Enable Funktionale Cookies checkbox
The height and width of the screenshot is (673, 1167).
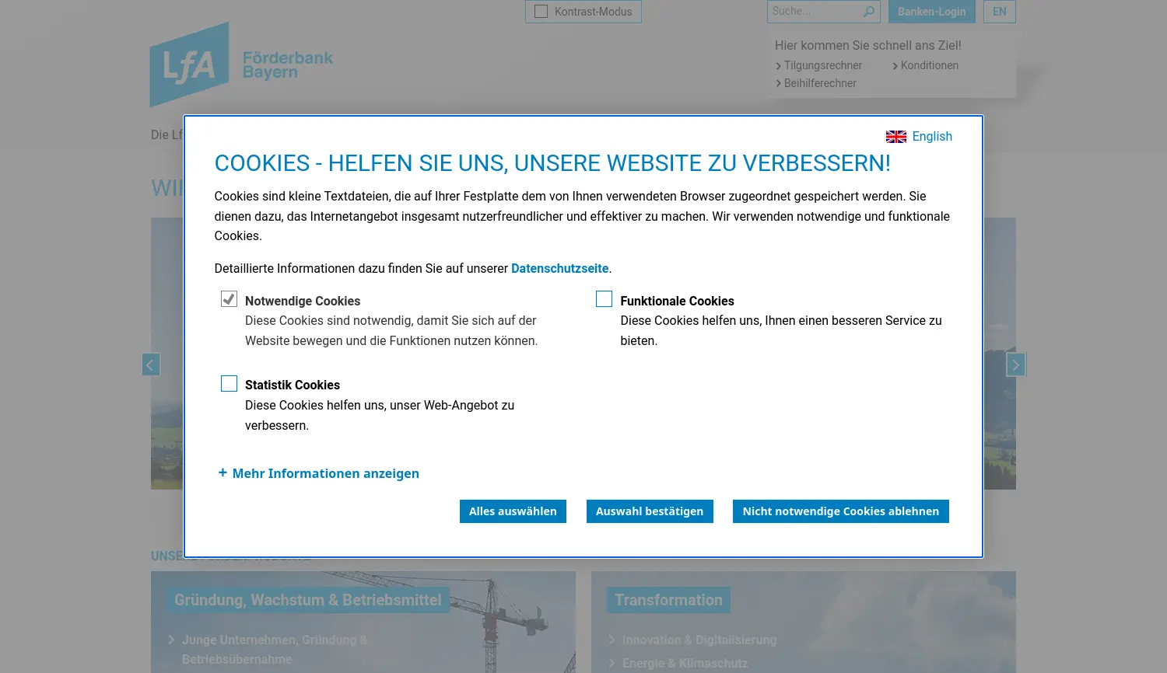click(604, 299)
